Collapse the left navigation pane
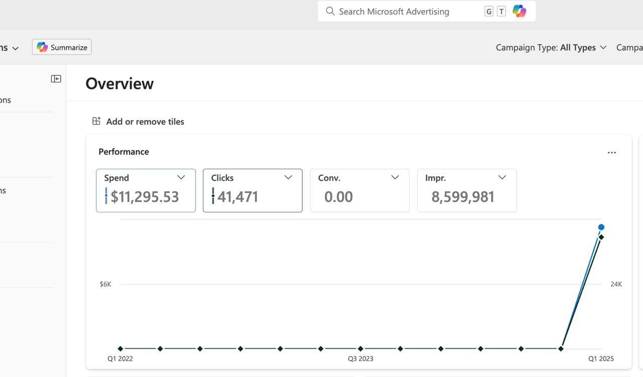This screenshot has width=643, height=377. click(56, 79)
